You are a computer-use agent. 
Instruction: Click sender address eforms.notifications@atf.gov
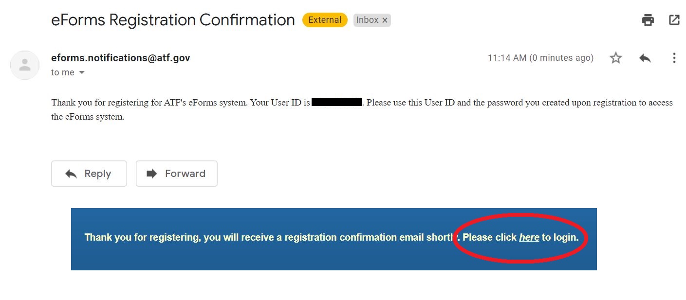coord(120,58)
